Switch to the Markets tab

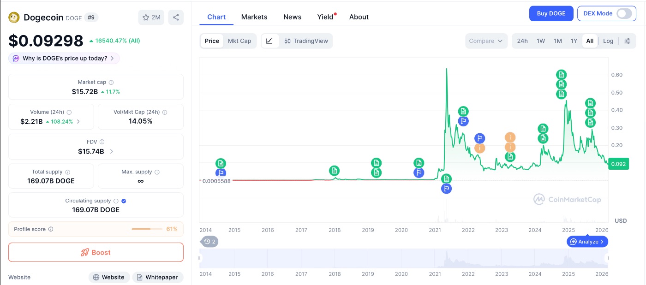coord(254,17)
